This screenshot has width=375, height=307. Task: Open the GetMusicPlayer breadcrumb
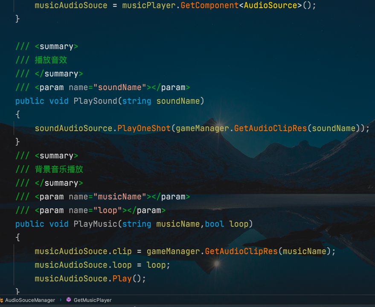pyautogui.click(x=93, y=300)
